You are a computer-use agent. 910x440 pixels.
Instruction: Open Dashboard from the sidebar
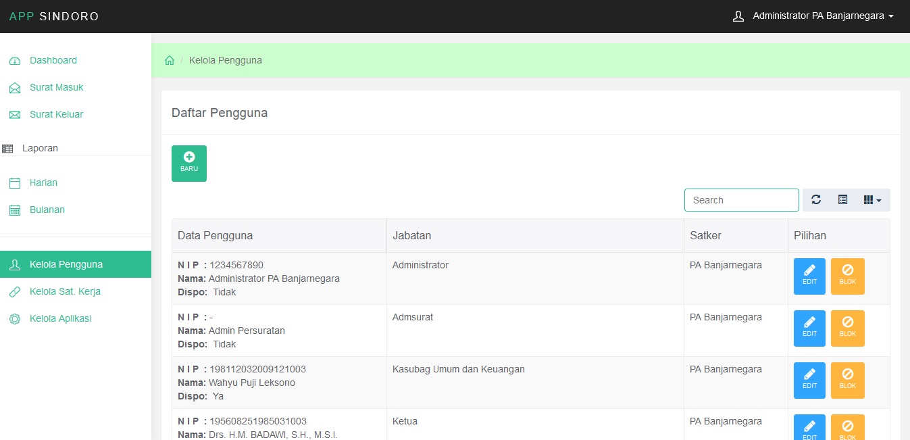coord(53,61)
